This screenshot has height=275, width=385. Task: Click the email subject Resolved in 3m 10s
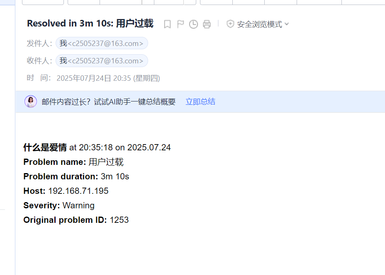(90, 24)
